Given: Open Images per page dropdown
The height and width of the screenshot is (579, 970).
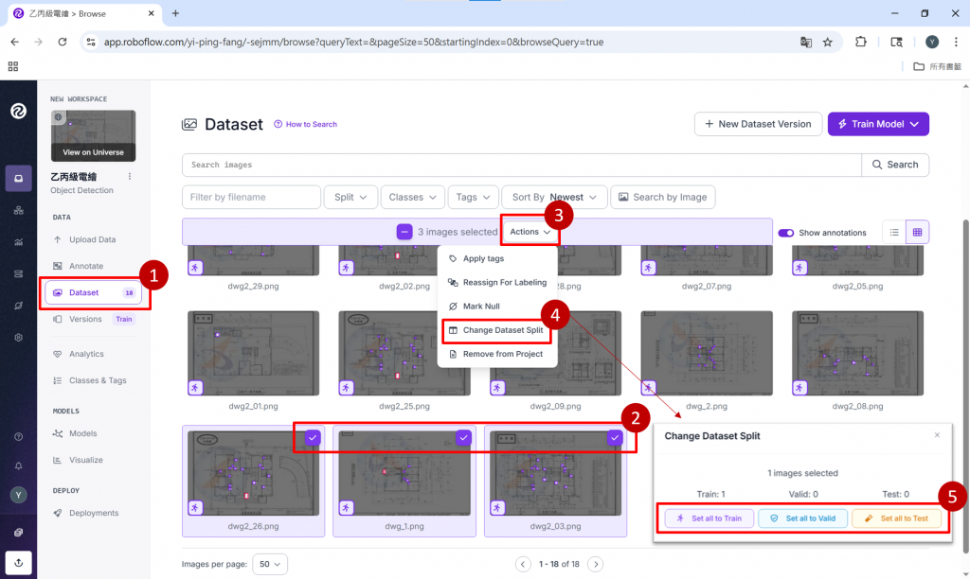Looking at the screenshot, I should tap(270, 564).
